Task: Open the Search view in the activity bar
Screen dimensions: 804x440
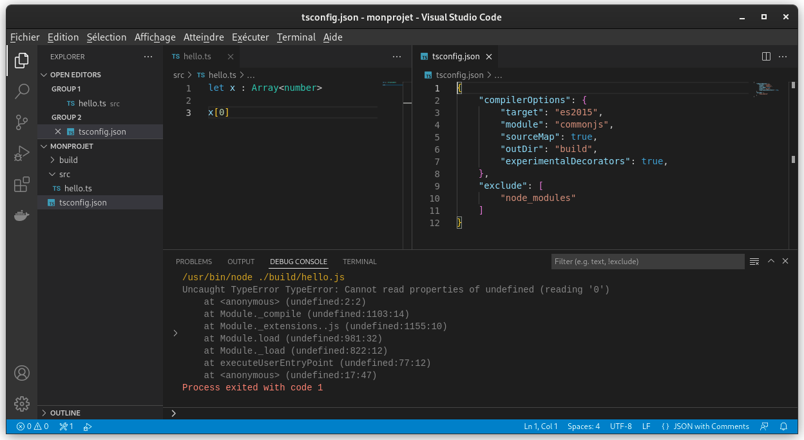Action: click(x=22, y=91)
